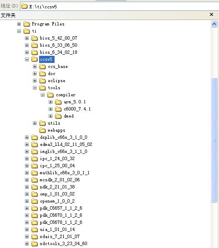The height and width of the screenshot is (248, 219).
Task: Click the tools folder icon
Action: click(x=42, y=88)
